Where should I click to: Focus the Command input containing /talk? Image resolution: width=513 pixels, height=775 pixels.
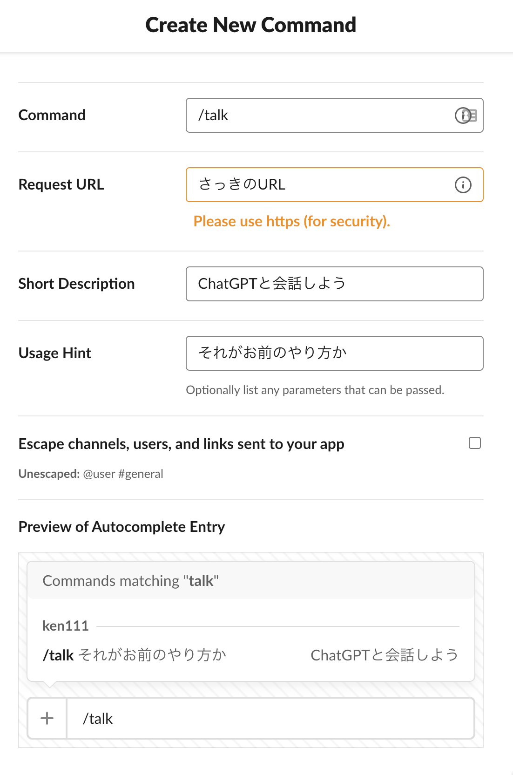(x=334, y=116)
